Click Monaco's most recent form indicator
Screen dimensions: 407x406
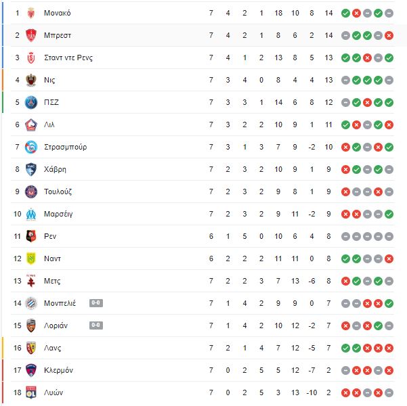tap(345, 13)
